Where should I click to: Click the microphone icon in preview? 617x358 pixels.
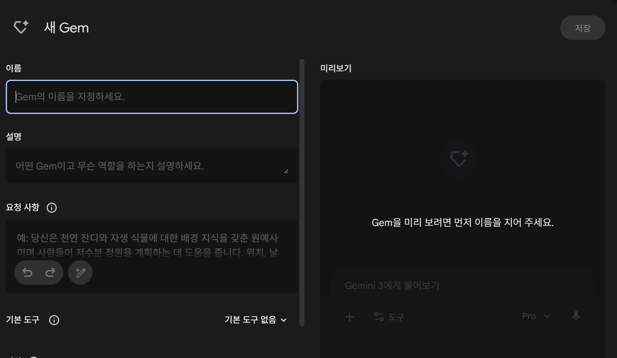576,316
